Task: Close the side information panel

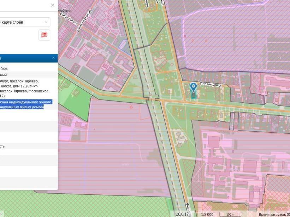Action: click(53, 5)
